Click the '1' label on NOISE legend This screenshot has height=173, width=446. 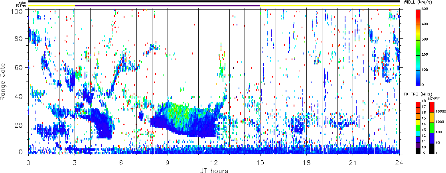(x=436, y=153)
